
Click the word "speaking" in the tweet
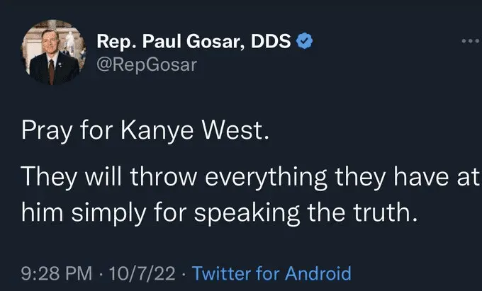[236, 210]
